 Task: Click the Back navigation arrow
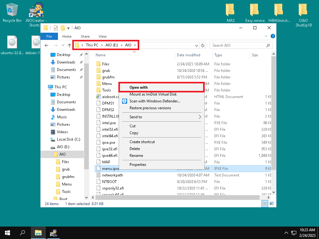coord(46,45)
